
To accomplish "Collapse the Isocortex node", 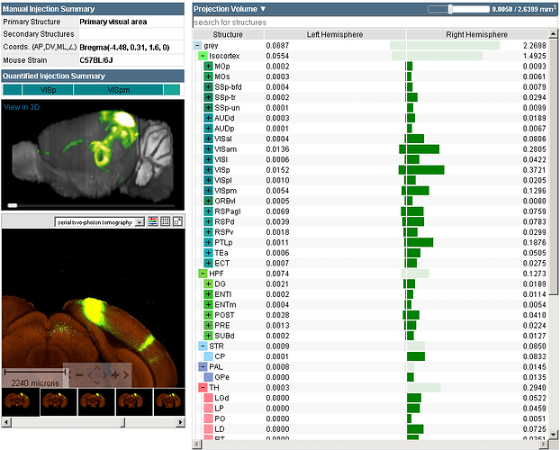I will coord(203,56).
